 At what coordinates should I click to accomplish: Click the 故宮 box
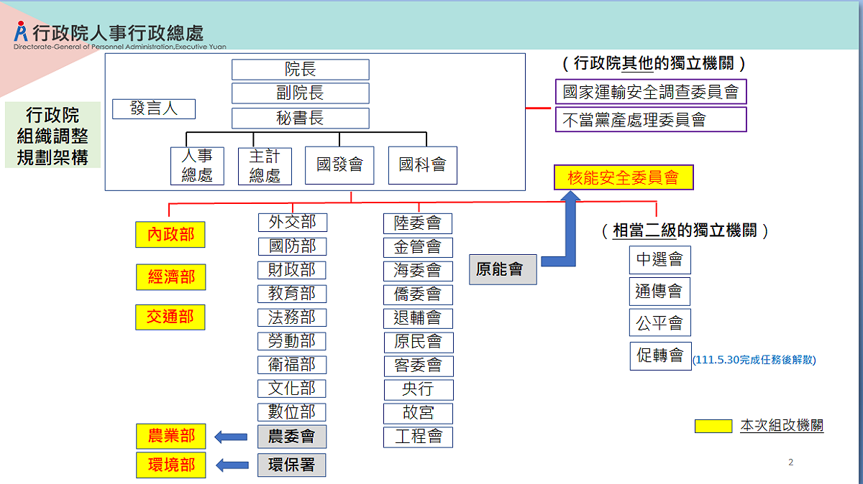pos(418,413)
